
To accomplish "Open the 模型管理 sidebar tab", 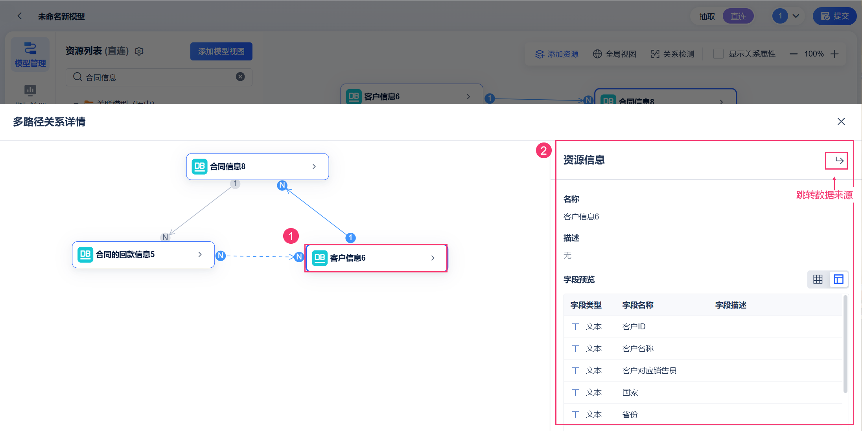I will 30,55.
